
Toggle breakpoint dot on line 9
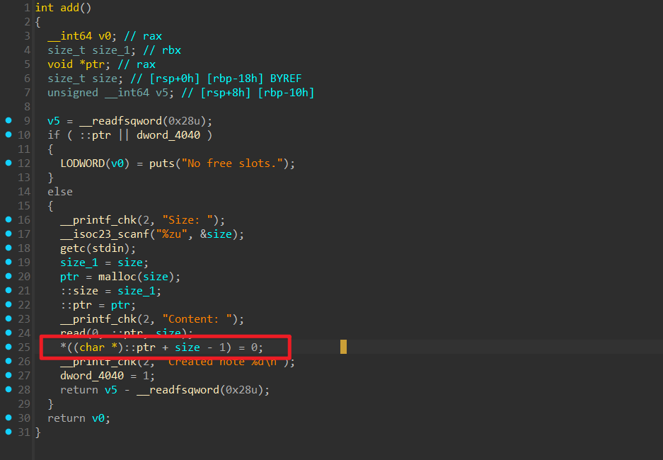(x=8, y=121)
